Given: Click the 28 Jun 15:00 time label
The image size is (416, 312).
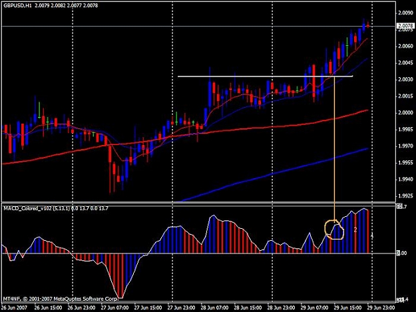Looking at the screenshot, I should 248,308.
